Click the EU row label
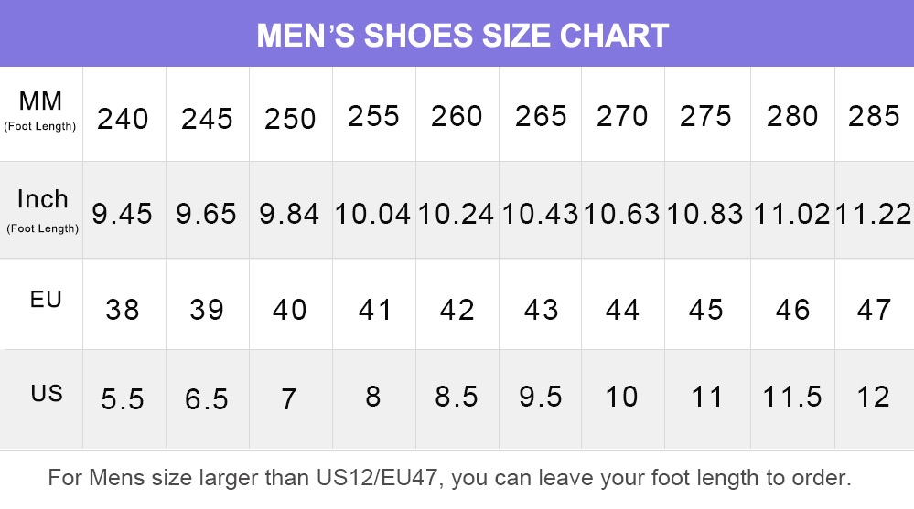This screenshot has width=914, height=509. click(x=46, y=300)
